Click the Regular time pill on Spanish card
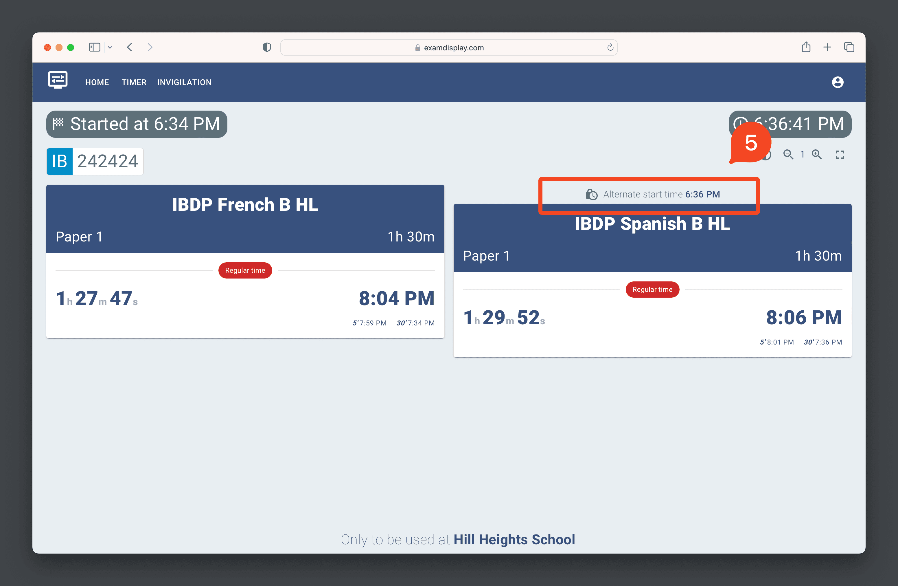This screenshot has height=586, width=898. pyautogui.click(x=652, y=290)
